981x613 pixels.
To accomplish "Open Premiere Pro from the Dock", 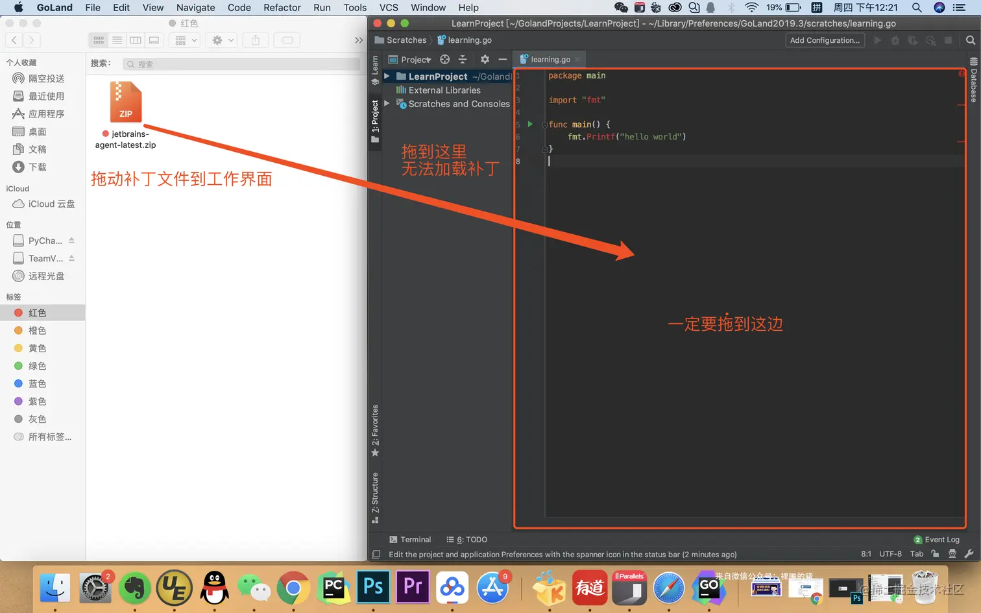I will pyautogui.click(x=413, y=587).
